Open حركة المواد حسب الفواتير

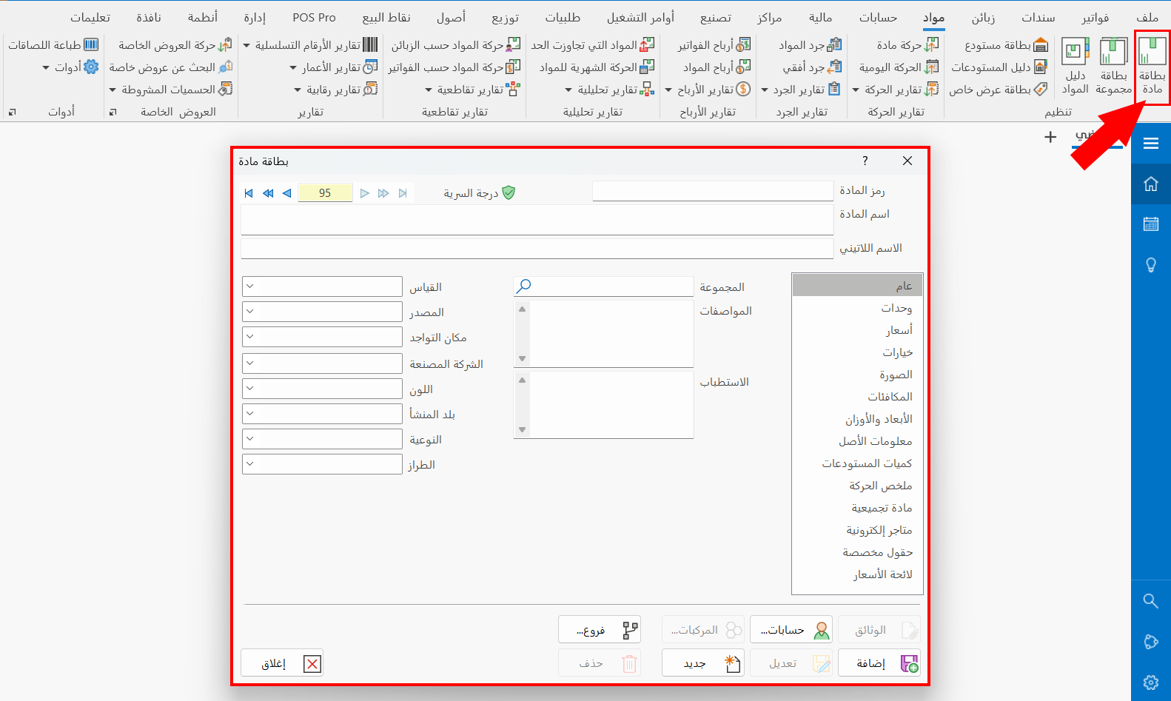click(454, 67)
